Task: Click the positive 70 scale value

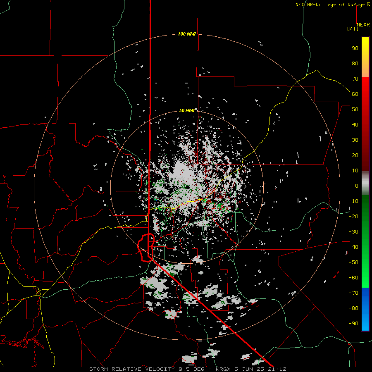Action: click(x=355, y=79)
